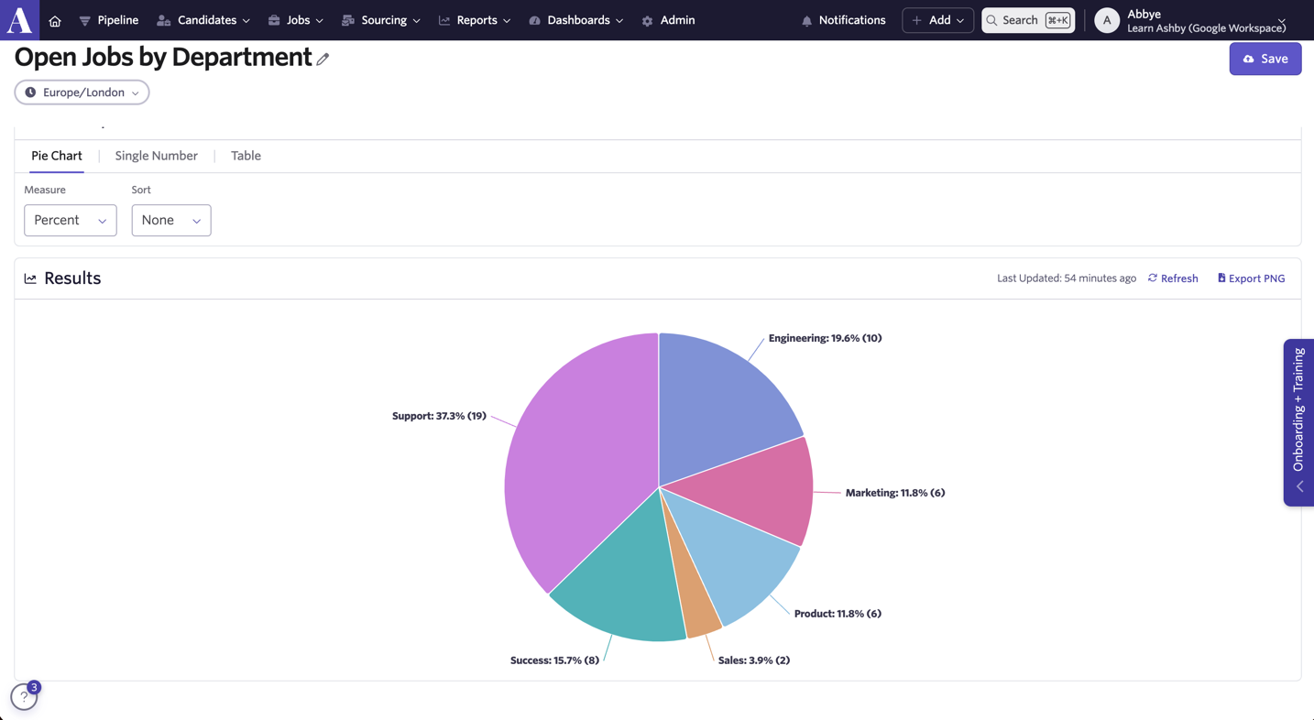Go to the Admin section
The width and height of the screenshot is (1314, 720).
pyautogui.click(x=668, y=20)
